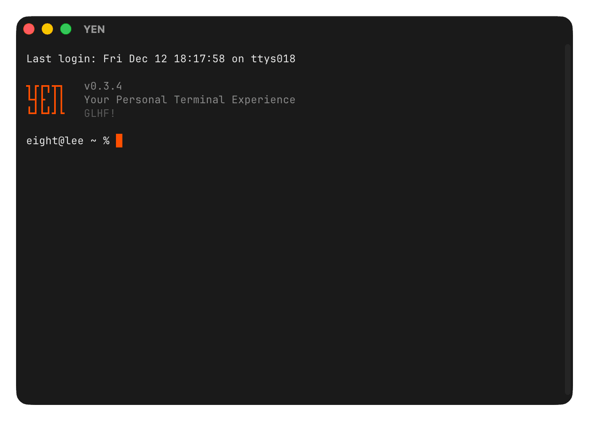Click the username eight in the prompt

pos(41,141)
